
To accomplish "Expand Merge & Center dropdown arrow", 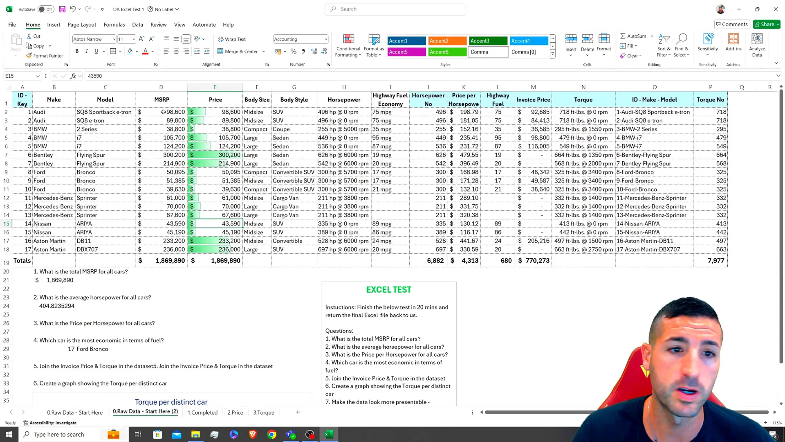I will click(x=264, y=52).
